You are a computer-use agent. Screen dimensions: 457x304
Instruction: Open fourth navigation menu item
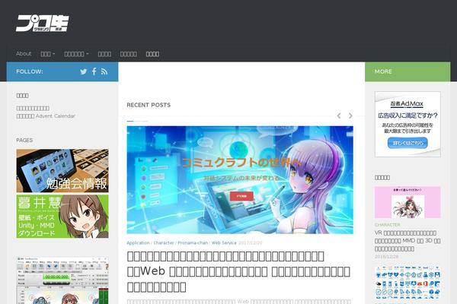(x=104, y=54)
